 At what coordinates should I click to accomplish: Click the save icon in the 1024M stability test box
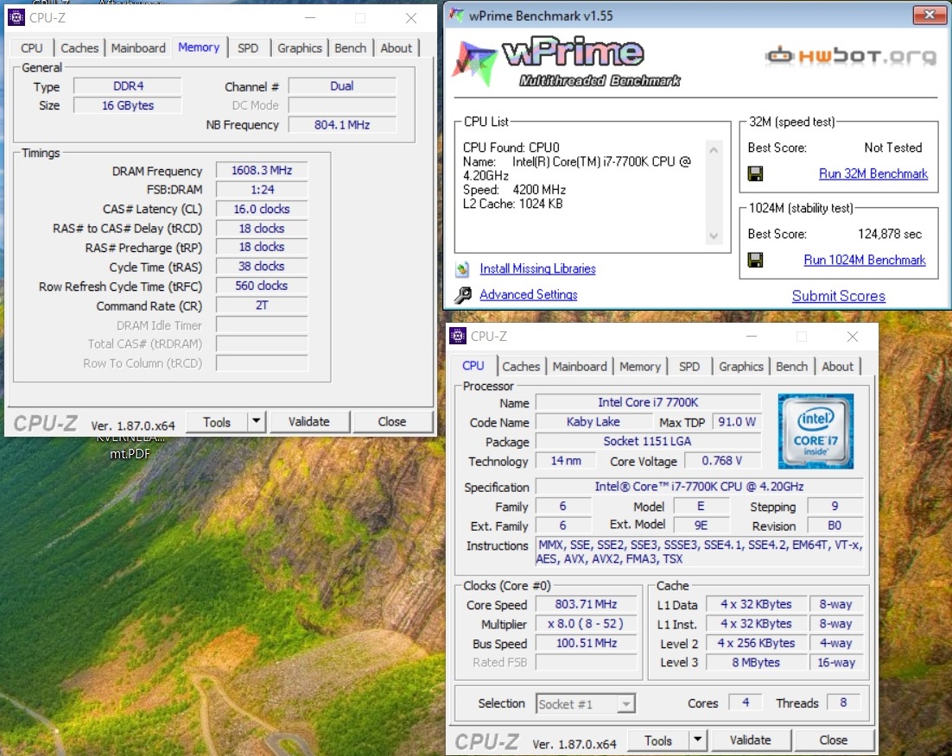pos(755,261)
